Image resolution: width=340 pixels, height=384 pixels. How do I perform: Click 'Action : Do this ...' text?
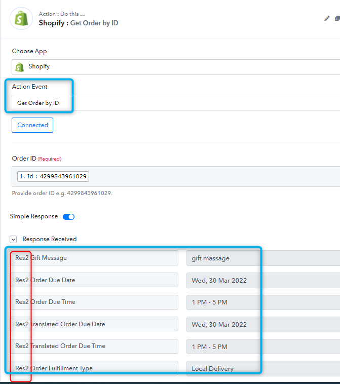tap(62, 14)
